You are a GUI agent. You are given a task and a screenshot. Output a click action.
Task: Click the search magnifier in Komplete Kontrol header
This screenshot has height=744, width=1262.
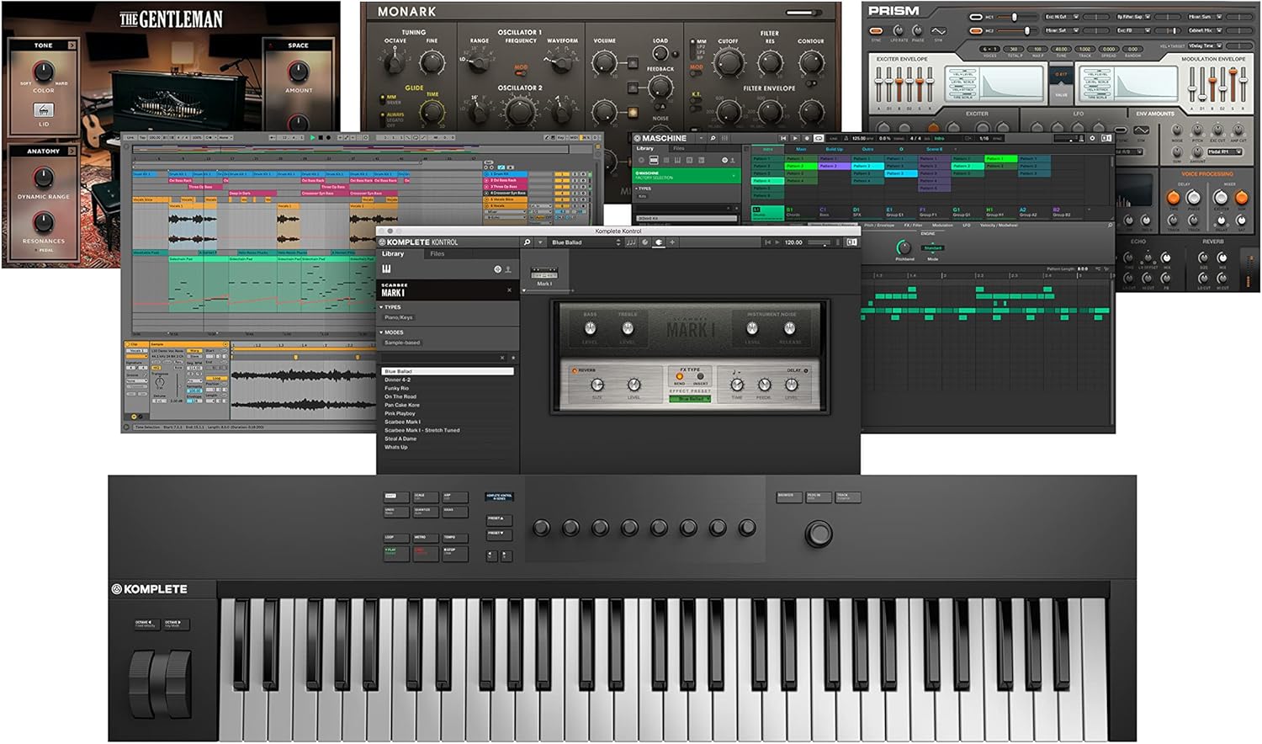(528, 242)
